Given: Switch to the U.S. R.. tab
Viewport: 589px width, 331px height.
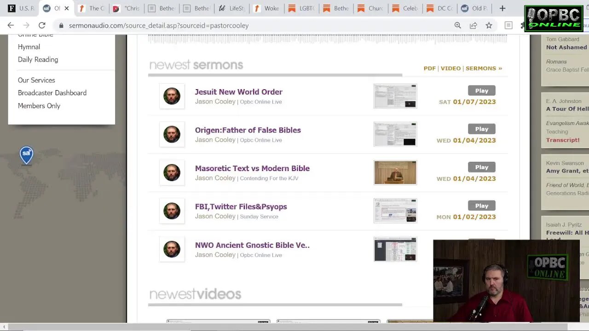Looking at the screenshot, I should tap(21, 8).
